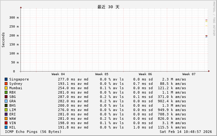Click the RRDTOOL / TOBI OETIKER watermark
This screenshot has width=217, height=136.
[214, 18]
